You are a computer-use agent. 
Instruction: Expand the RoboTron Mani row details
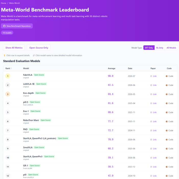[x=91, y=121]
